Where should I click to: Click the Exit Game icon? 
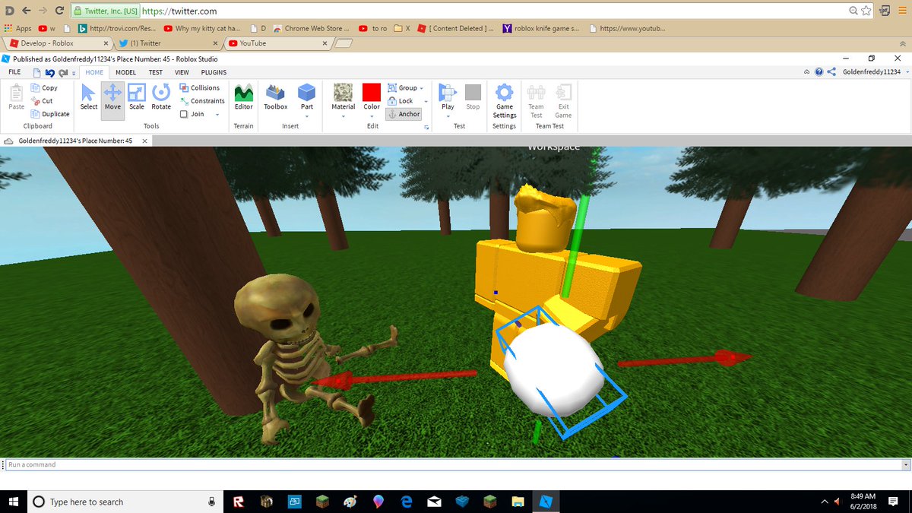(x=563, y=100)
